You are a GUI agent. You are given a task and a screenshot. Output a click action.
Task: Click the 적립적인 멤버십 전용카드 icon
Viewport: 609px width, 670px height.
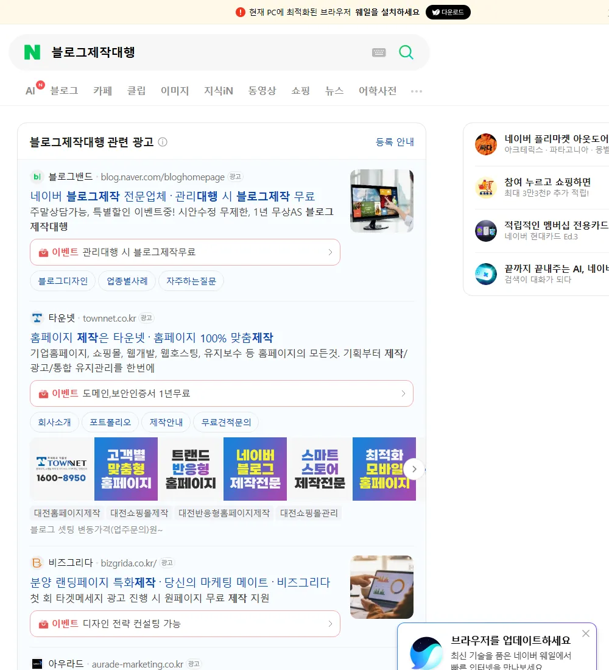(x=486, y=231)
